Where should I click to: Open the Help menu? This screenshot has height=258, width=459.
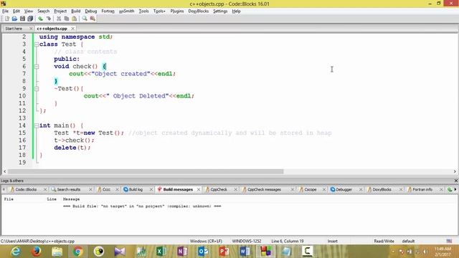tap(236, 11)
